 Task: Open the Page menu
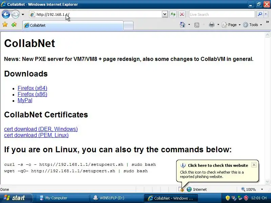coord(231,25)
